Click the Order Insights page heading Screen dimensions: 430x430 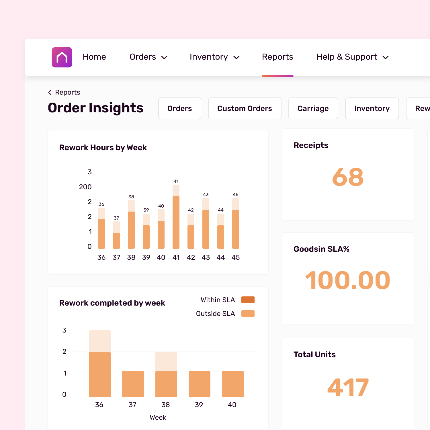pos(95,108)
